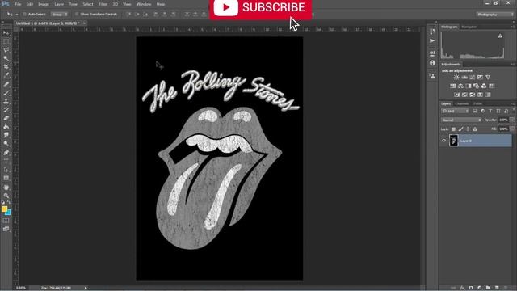Select the Paint Bucket tool

click(6, 127)
